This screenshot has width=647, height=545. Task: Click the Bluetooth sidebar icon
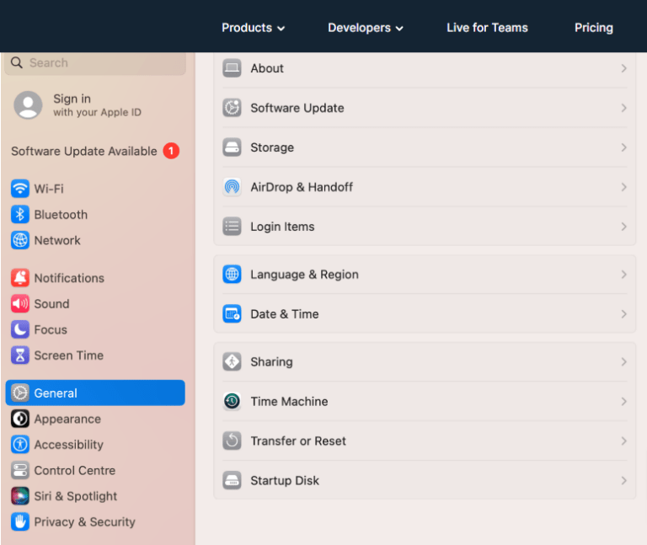click(x=20, y=215)
